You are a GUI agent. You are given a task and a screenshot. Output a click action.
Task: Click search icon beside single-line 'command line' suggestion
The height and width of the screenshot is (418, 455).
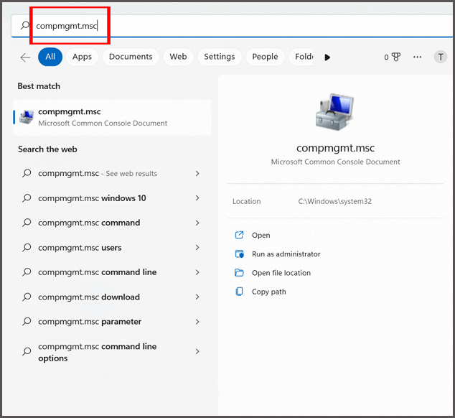pos(27,272)
